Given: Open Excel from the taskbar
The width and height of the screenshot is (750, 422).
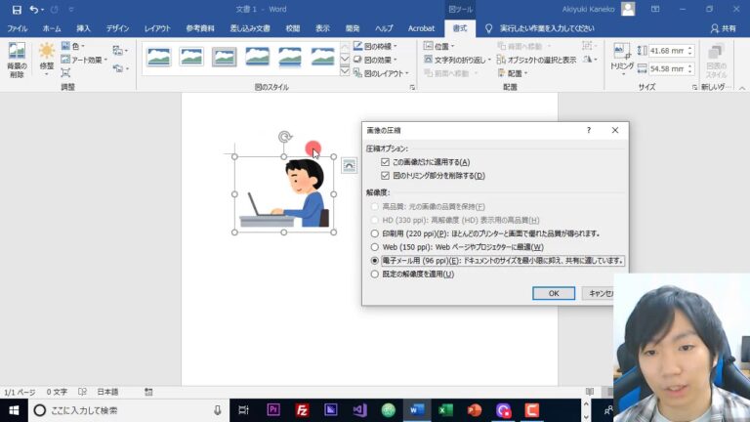Looking at the screenshot, I should point(445,410).
